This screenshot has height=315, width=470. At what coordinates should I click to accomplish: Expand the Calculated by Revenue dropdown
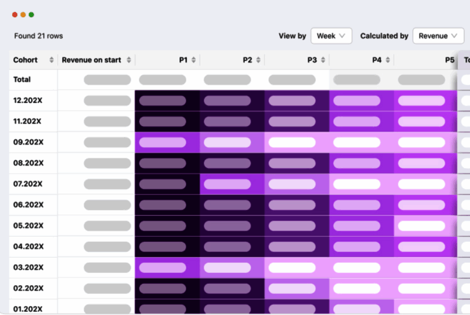[x=438, y=36]
